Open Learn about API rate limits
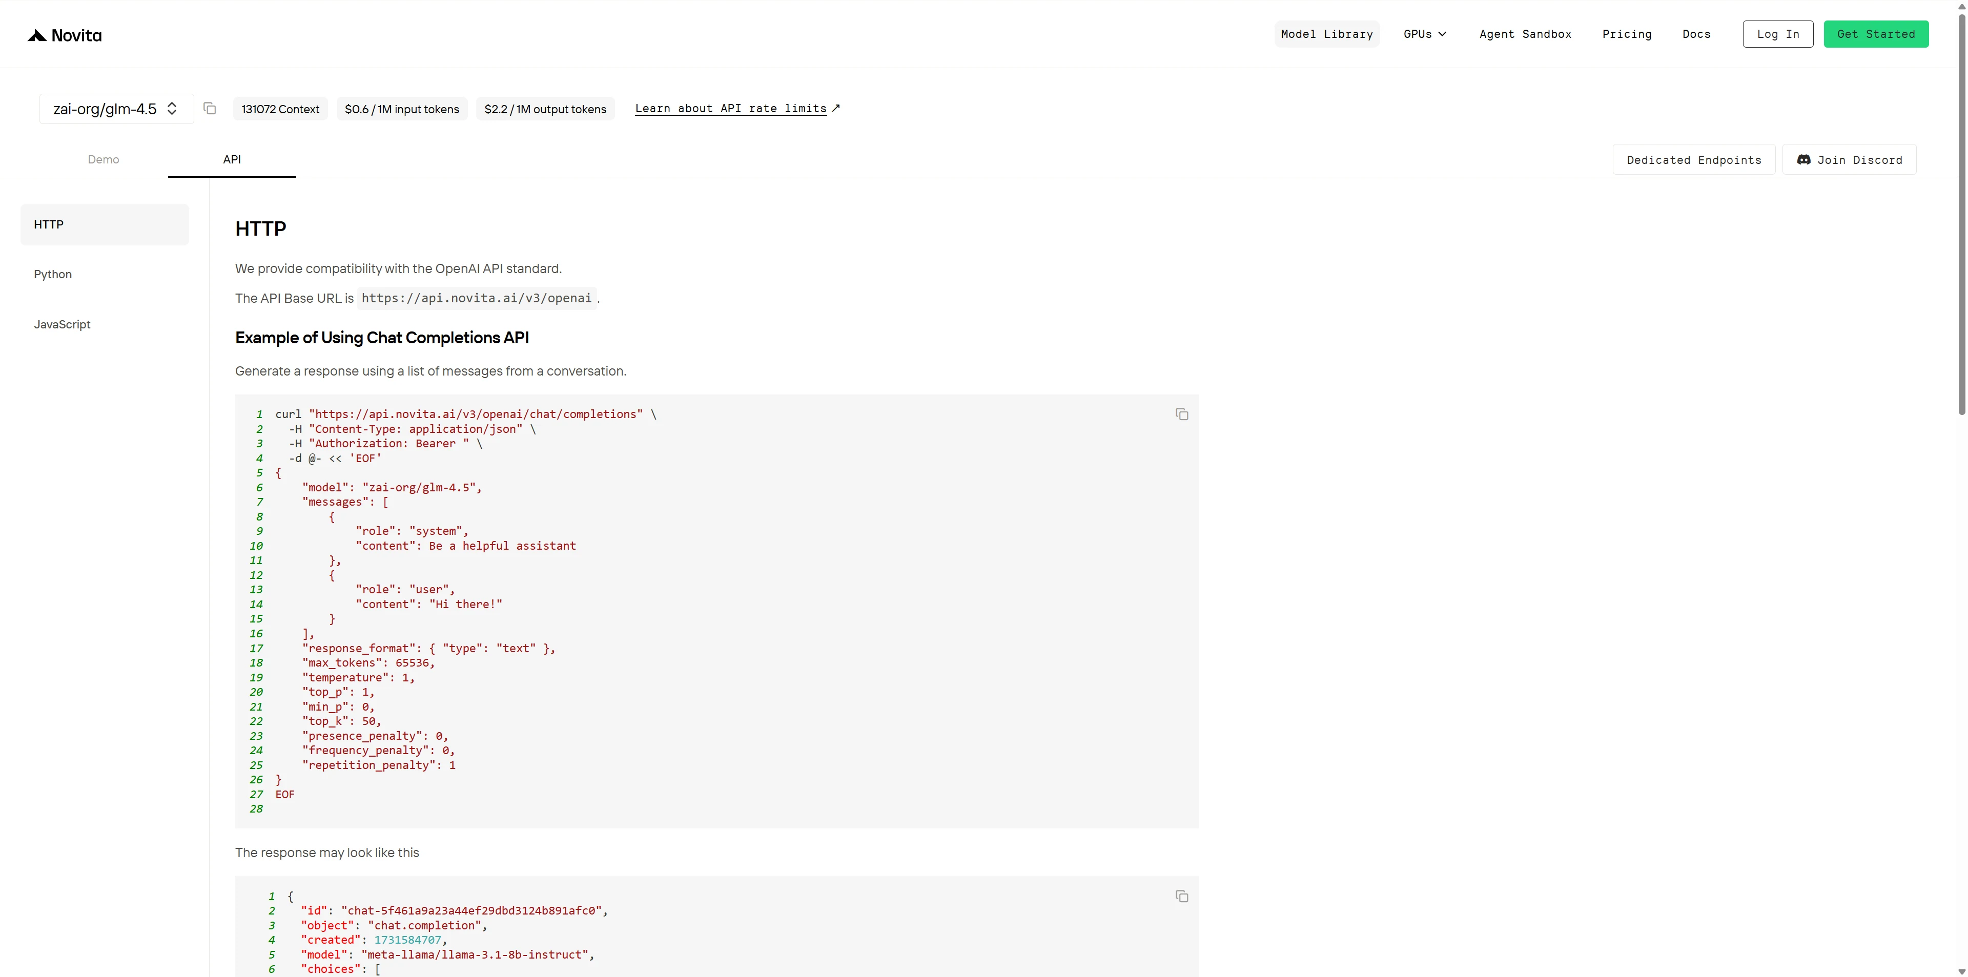1968x977 pixels. 730,109
